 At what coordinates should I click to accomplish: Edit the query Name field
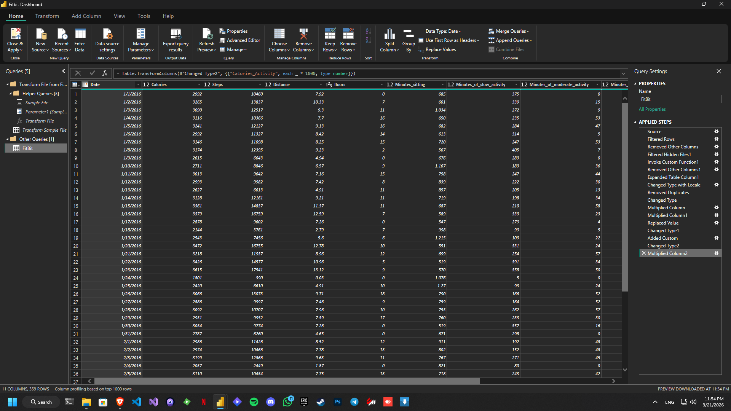[x=680, y=99]
